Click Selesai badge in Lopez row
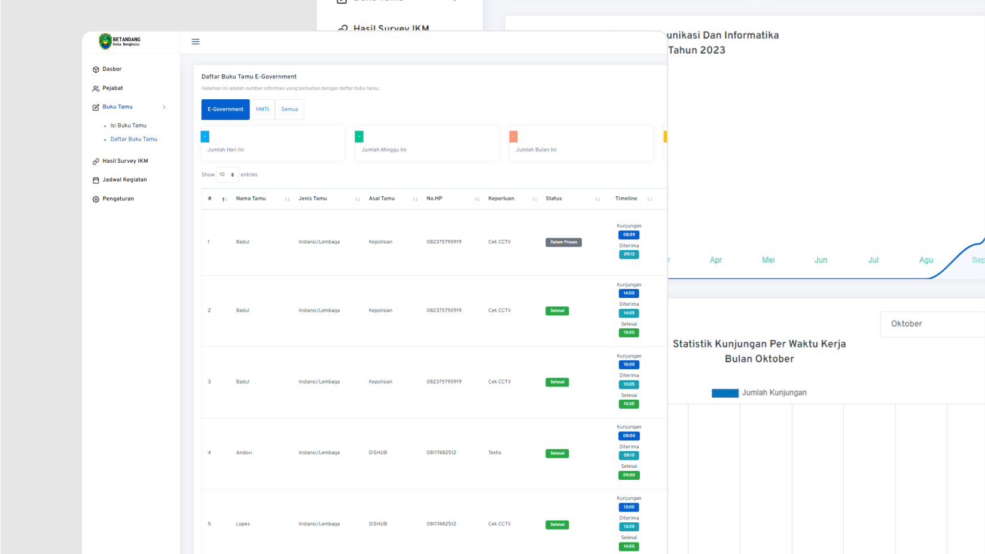 557,525
